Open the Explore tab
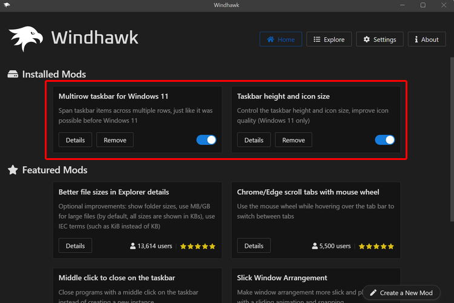 coord(329,39)
